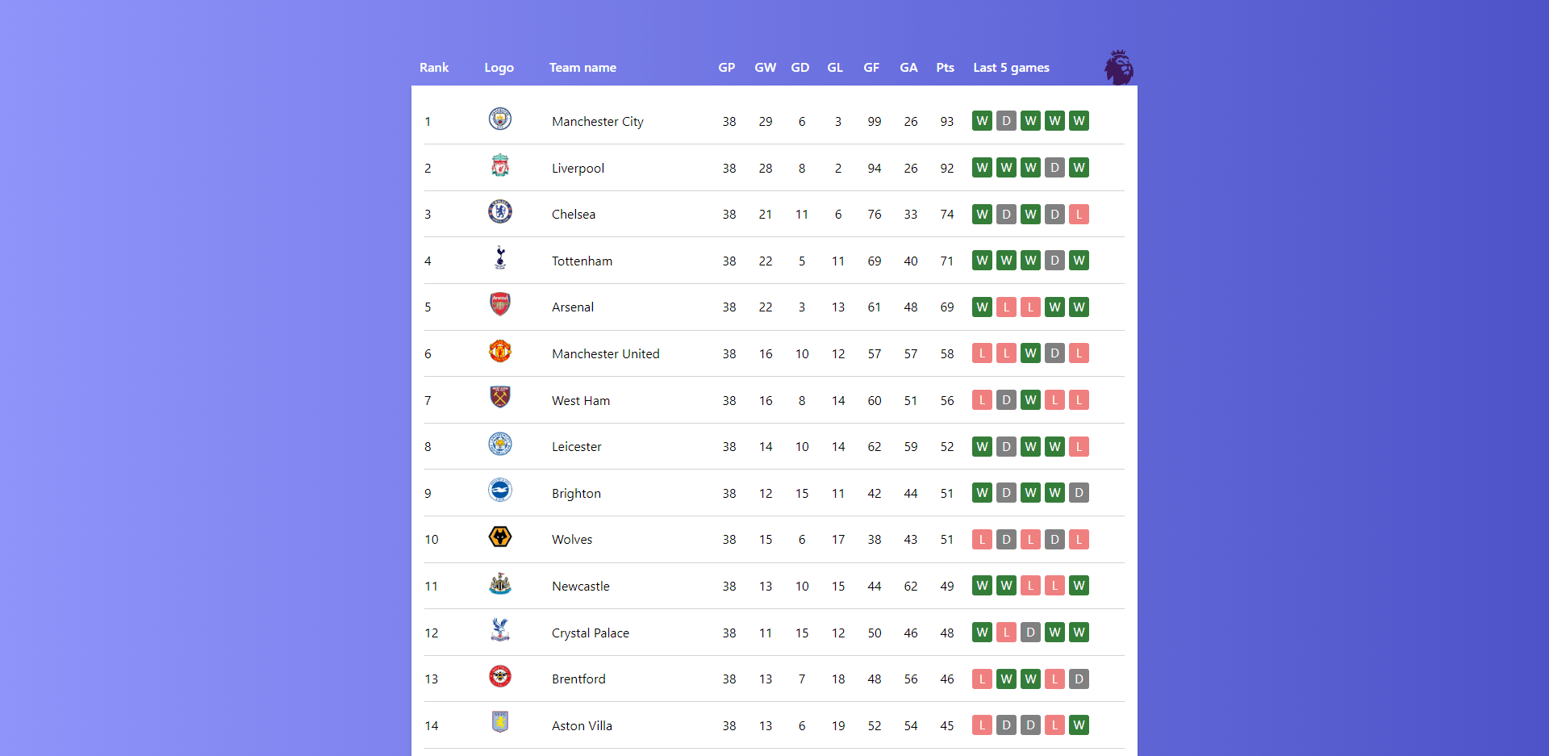Click Chelsea's red L result badge
This screenshot has width=1549, height=756.
[1079, 214]
